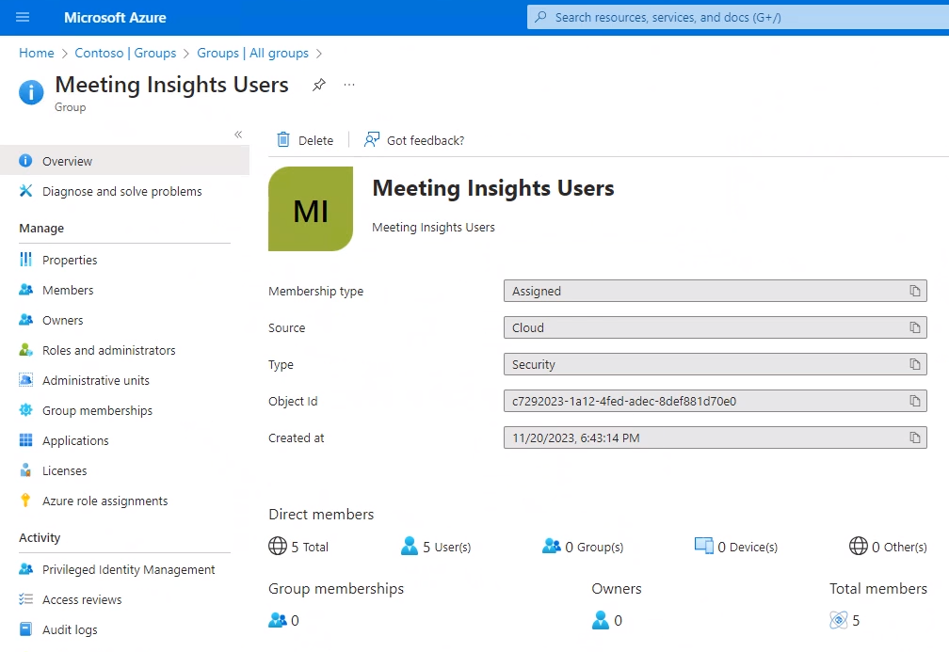Collapse the left navigation pane
This screenshot has height=652, width=949.
[238, 135]
